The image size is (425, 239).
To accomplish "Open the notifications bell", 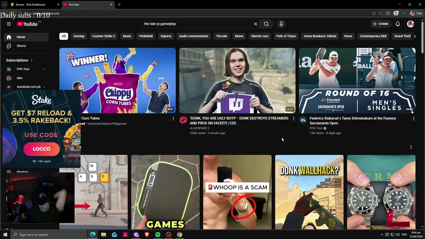I will pyautogui.click(x=398, y=24).
